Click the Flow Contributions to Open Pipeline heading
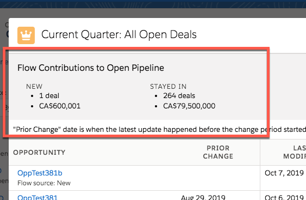The width and height of the screenshot is (306, 200). click(91, 68)
